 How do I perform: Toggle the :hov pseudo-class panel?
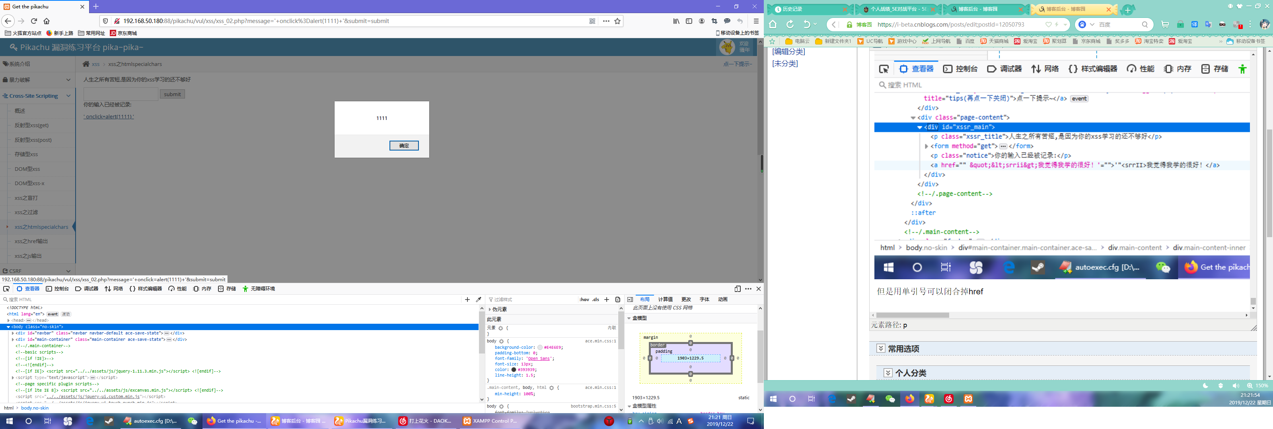tap(584, 299)
